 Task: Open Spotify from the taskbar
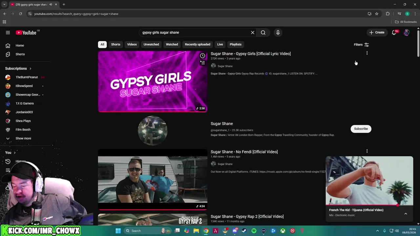click(254, 231)
